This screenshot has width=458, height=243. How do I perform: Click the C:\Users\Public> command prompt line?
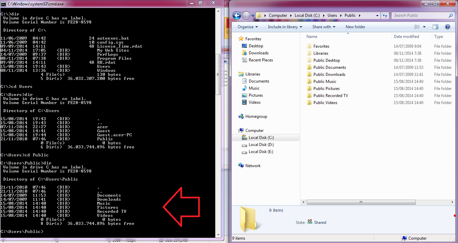click(x=22, y=232)
